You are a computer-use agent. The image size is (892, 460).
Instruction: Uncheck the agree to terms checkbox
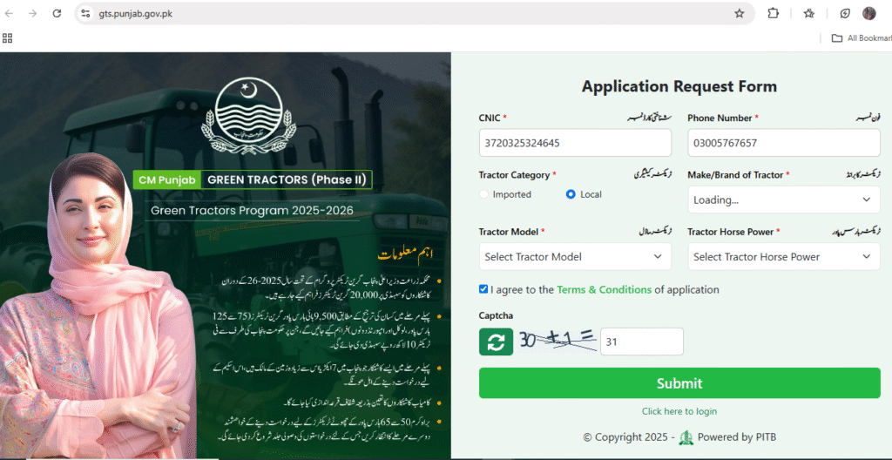tap(483, 289)
